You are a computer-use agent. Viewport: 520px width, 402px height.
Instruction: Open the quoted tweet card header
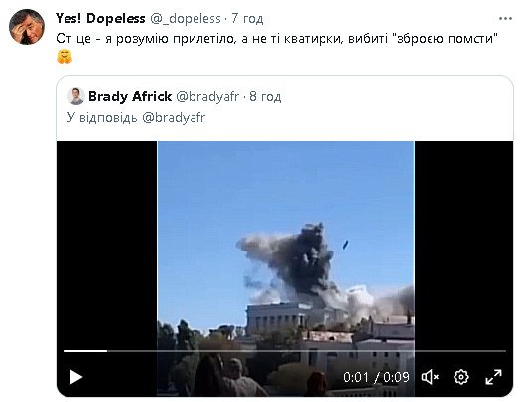pos(285,108)
